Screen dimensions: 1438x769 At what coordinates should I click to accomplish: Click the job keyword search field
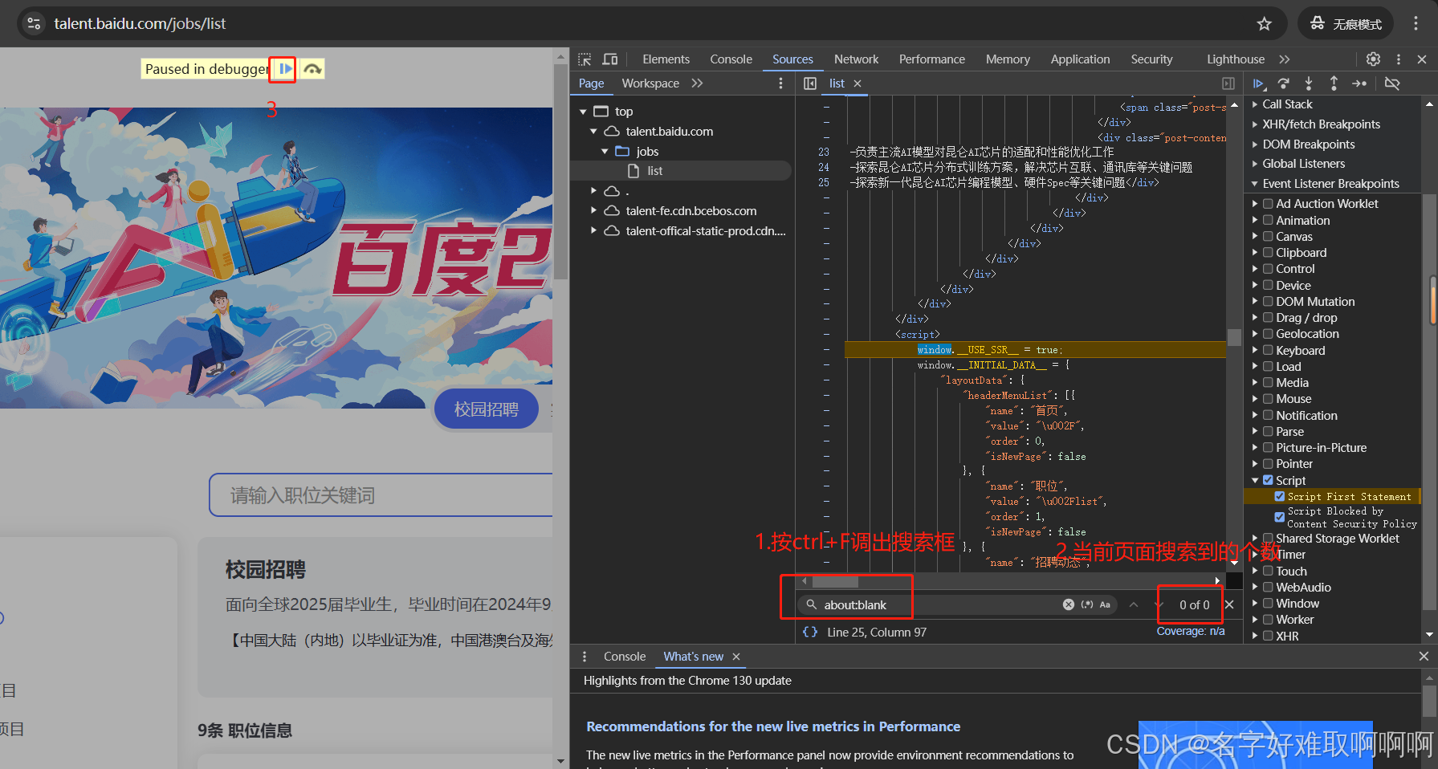[x=381, y=495]
